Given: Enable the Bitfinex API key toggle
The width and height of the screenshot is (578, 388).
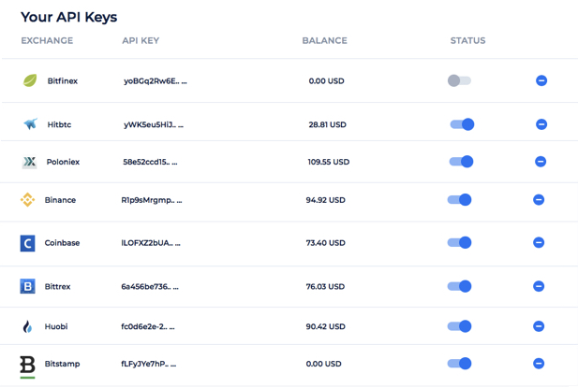Looking at the screenshot, I should pos(459,80).
